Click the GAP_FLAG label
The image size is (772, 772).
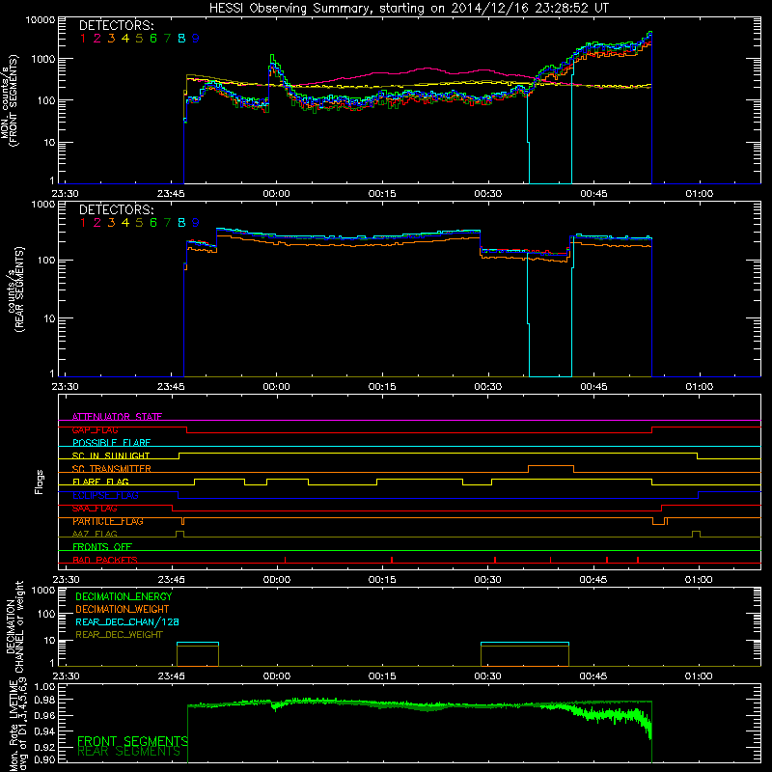click(x=95, y=429)
